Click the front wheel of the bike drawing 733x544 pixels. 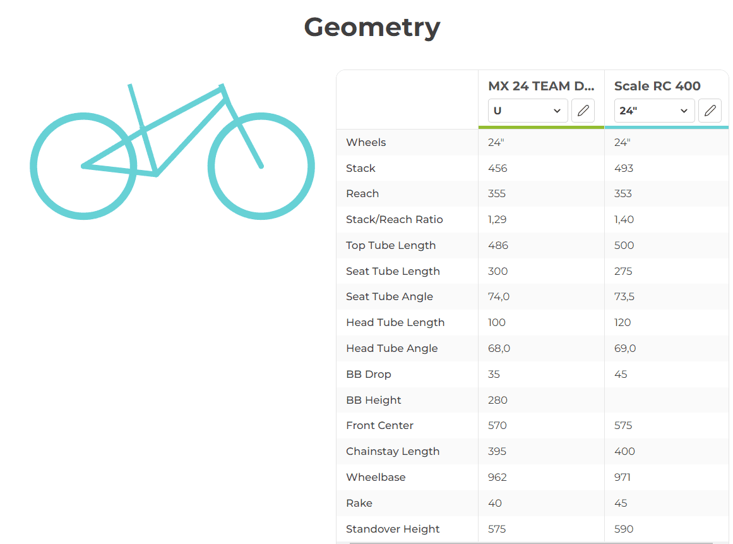click(x=261, y=166)
